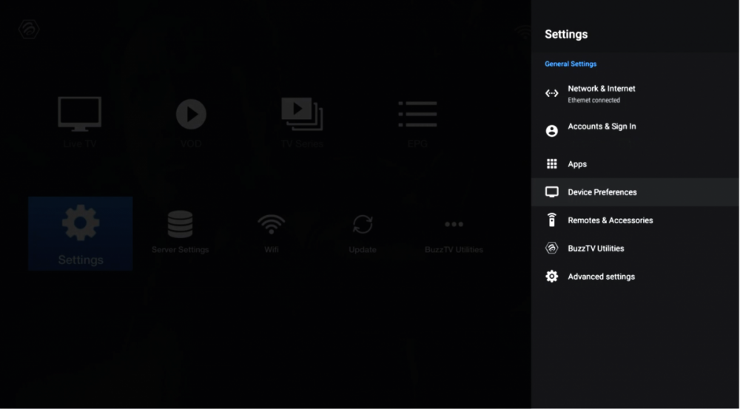Launch the VOD play icon
740x409 pixels.
click(191, 115)
